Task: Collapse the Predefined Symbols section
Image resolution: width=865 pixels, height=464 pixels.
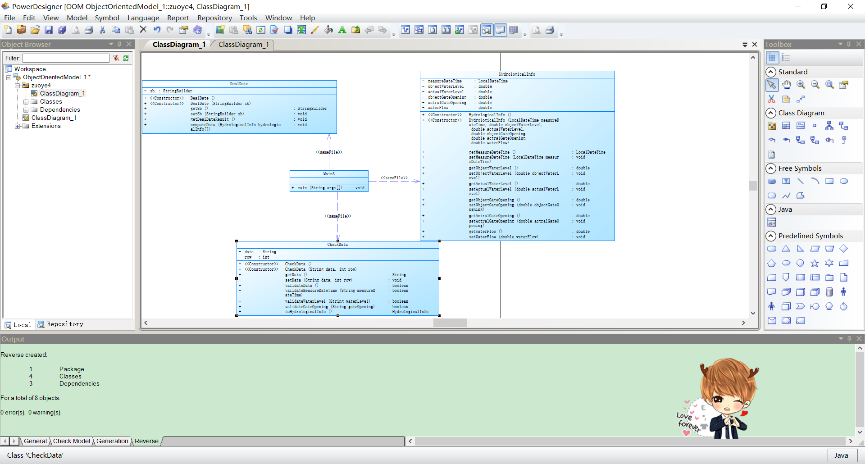Action: point(771,236)
